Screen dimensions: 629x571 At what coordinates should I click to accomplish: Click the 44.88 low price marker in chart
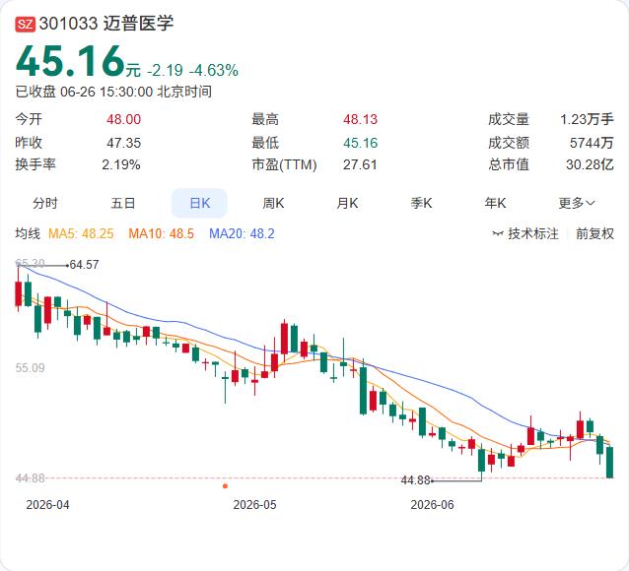(x=415, y=480)
